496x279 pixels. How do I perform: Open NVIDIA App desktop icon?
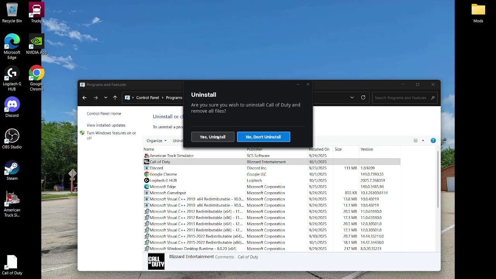click(36, 45)
